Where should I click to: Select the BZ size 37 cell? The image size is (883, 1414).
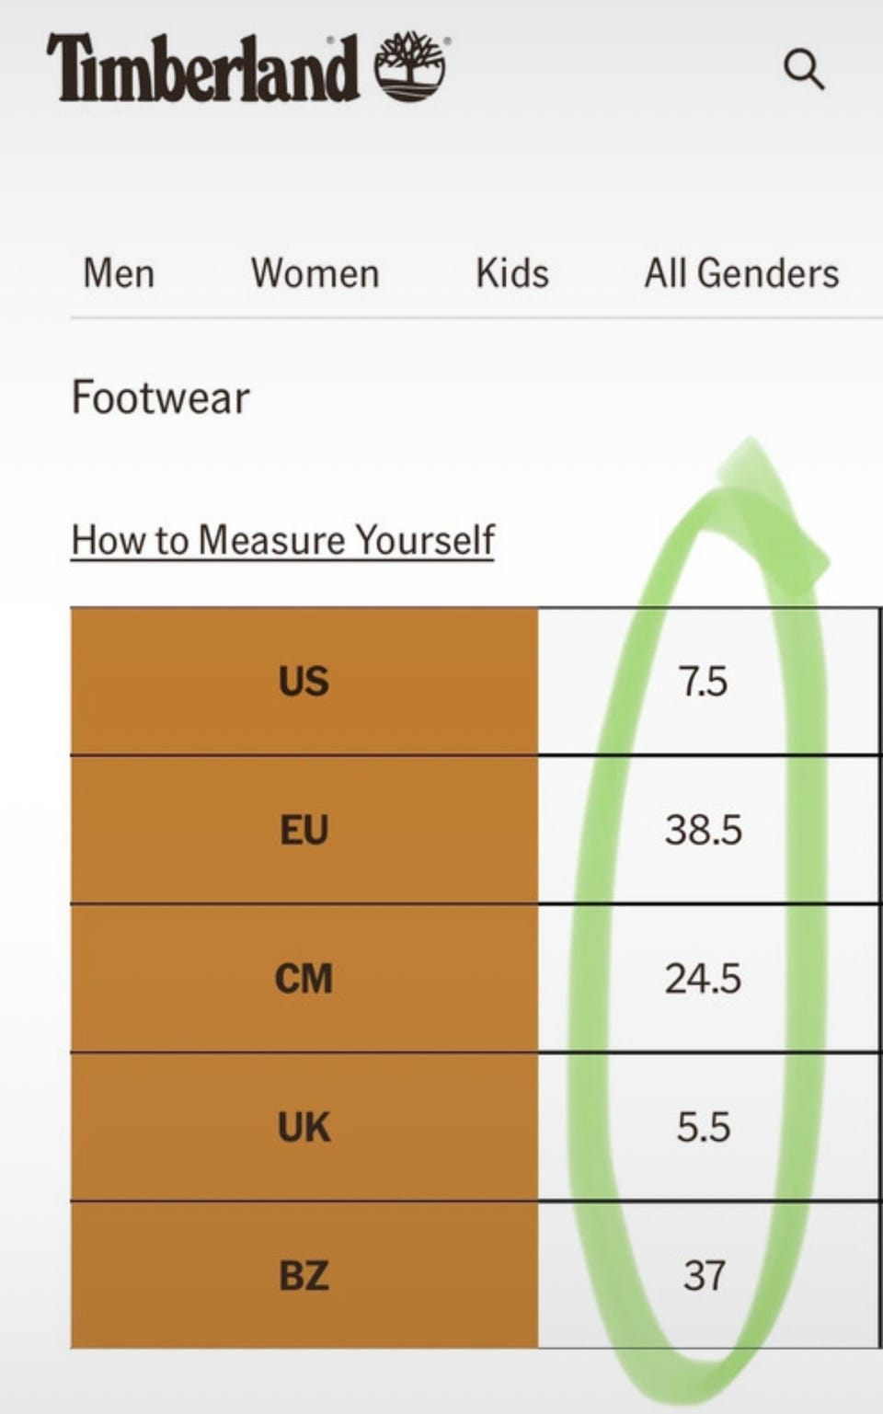(704, 1276)
